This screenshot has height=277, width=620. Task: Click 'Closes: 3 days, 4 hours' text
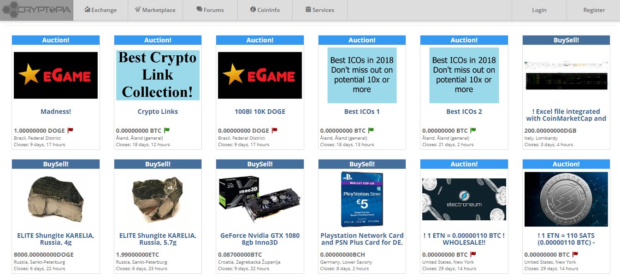coord(549,145)
